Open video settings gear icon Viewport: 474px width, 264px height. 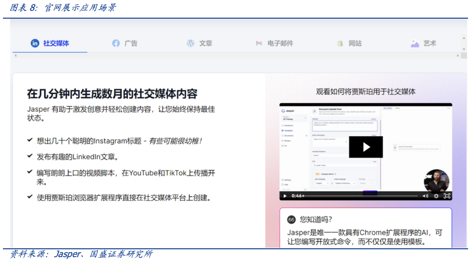coord(436,196)
